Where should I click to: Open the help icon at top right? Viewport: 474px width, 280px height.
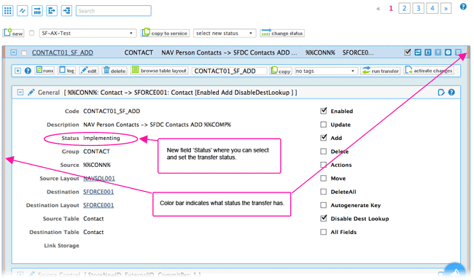(x=463, y=7)
